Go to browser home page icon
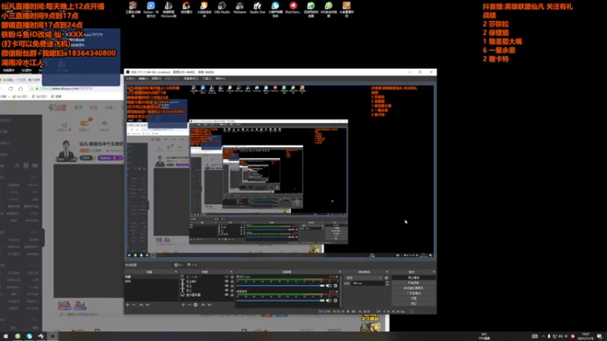This screenshot has height=341, width=607. [21, 89]
